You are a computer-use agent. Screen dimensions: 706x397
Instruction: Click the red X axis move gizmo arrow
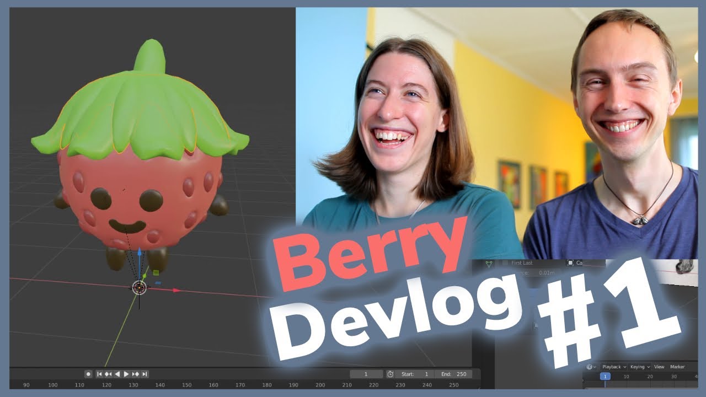point(176,290)
